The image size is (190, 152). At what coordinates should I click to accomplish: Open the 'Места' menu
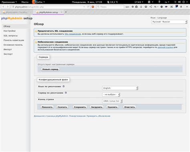click(25, 2)
